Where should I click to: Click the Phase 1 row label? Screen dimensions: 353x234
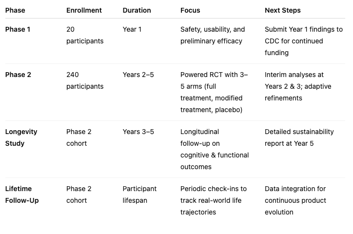pos(18,29)
